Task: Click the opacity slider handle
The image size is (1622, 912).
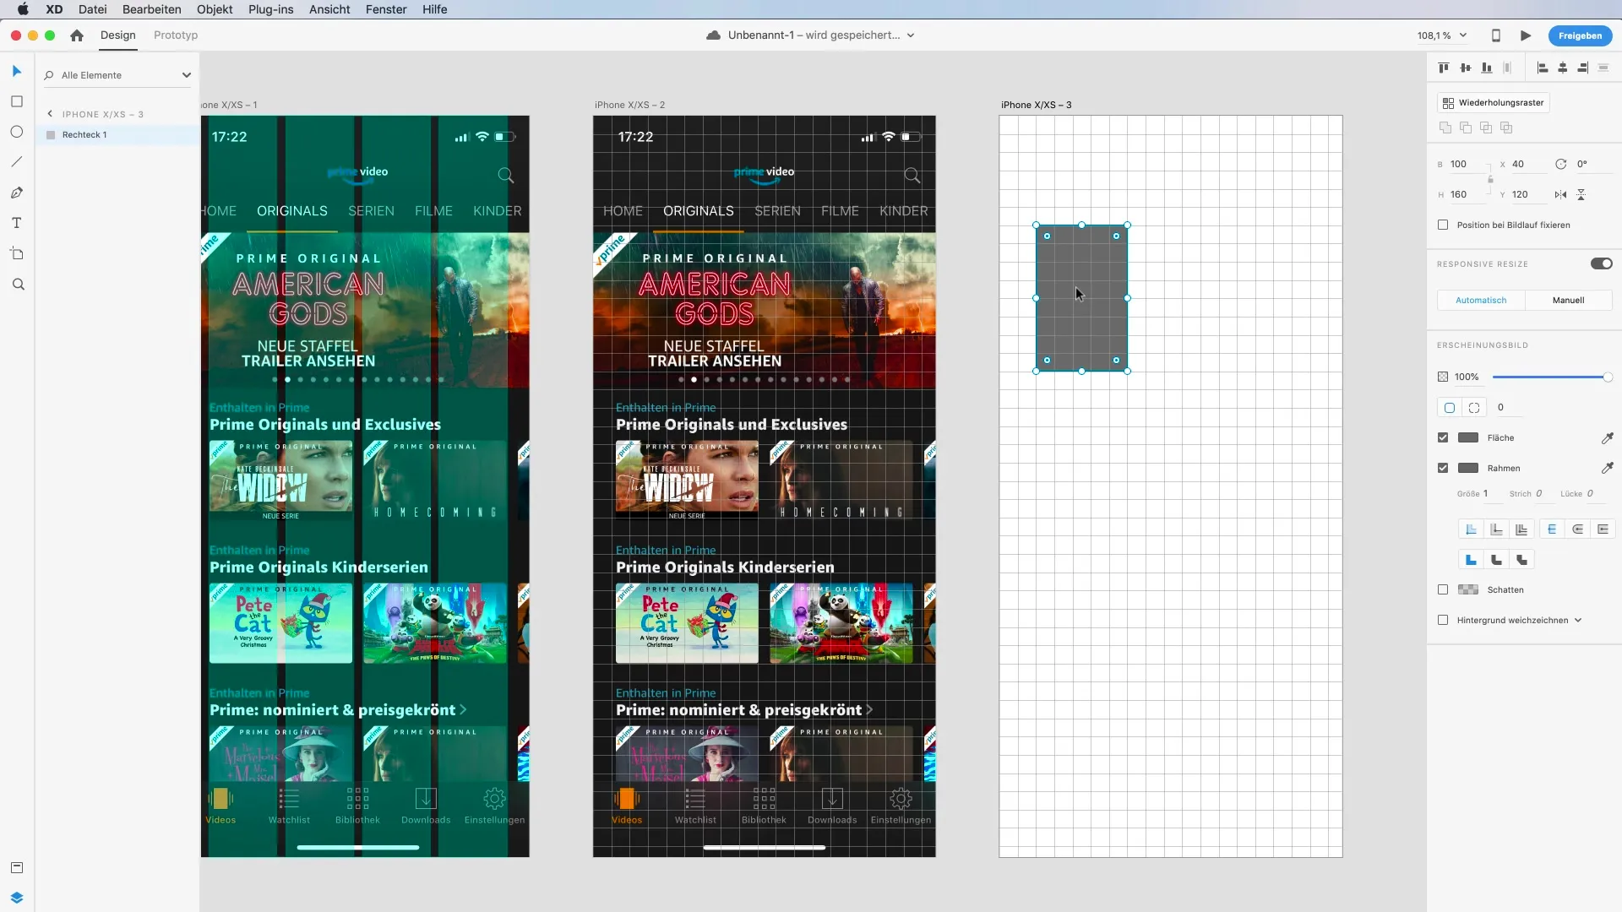Action: point(1608,377)
